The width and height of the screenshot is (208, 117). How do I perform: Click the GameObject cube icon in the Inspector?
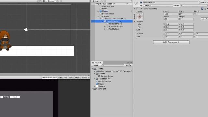136,3
